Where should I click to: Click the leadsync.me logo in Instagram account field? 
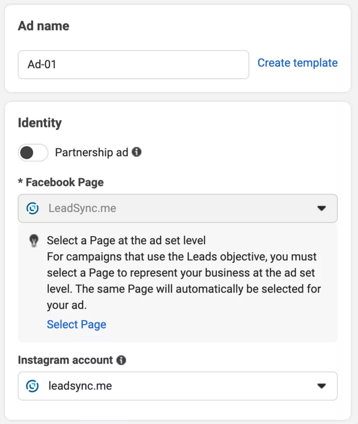[32, 386]
